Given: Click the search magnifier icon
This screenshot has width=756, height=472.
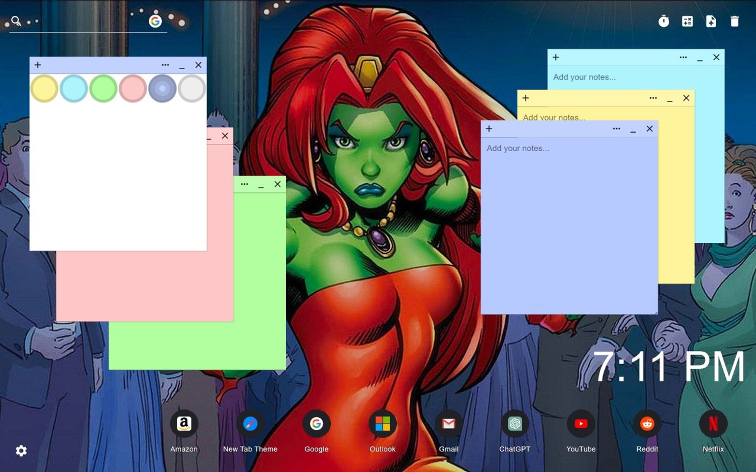Looking at the screenshot, I should [16, 21].
